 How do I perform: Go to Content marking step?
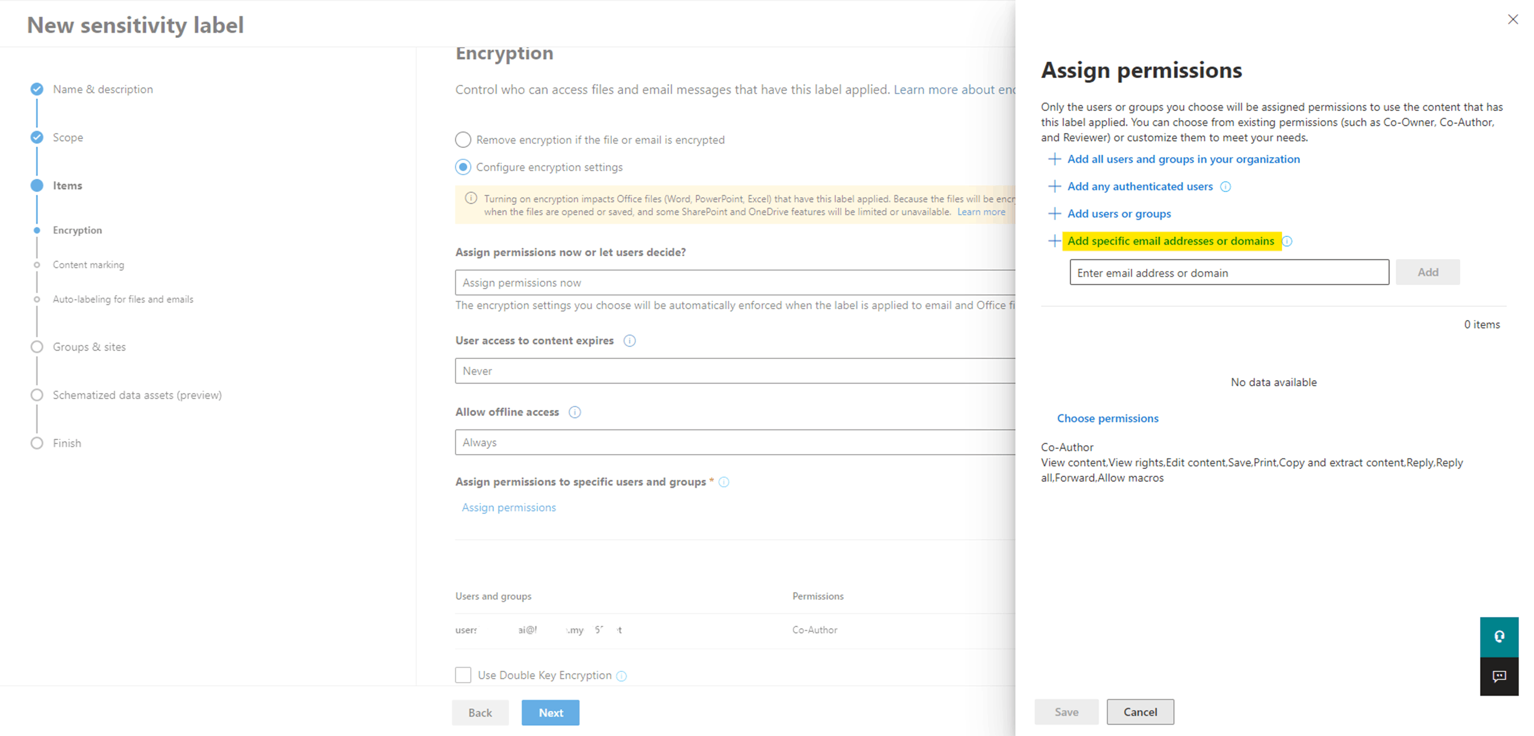pyautogui.click(x=88, y=265)
